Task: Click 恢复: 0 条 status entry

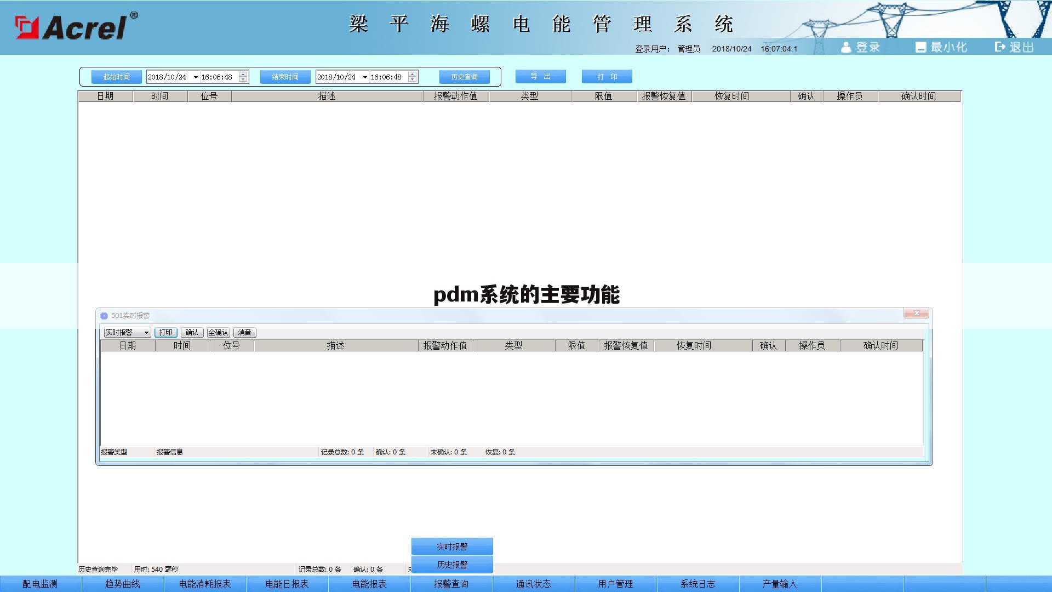Action: pyautogui.click(x=500, y=452)
